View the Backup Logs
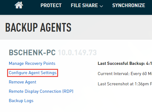 click(x=21, y=101)
